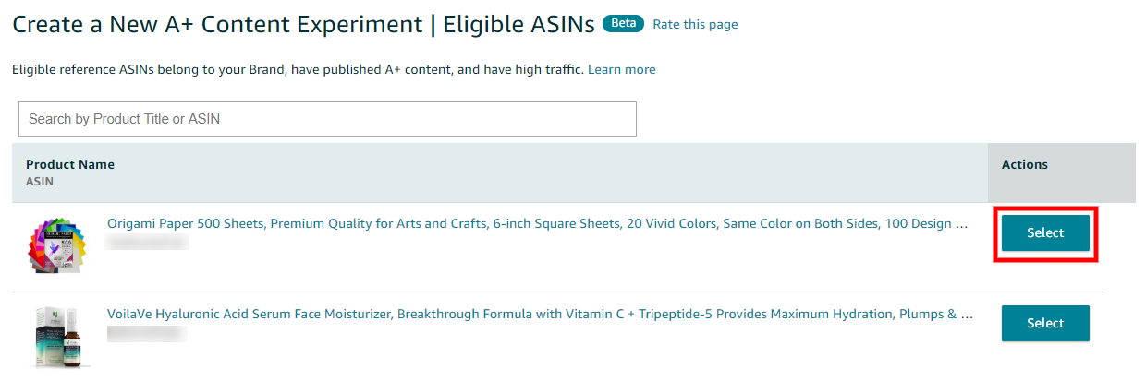The height and width of the screenshot is (381, 1146).
Task: Click the Product Name column header
Action: point(70,164)
